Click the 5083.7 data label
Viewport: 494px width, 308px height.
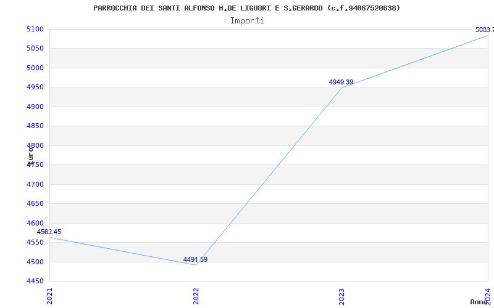[x=484, y=30]
